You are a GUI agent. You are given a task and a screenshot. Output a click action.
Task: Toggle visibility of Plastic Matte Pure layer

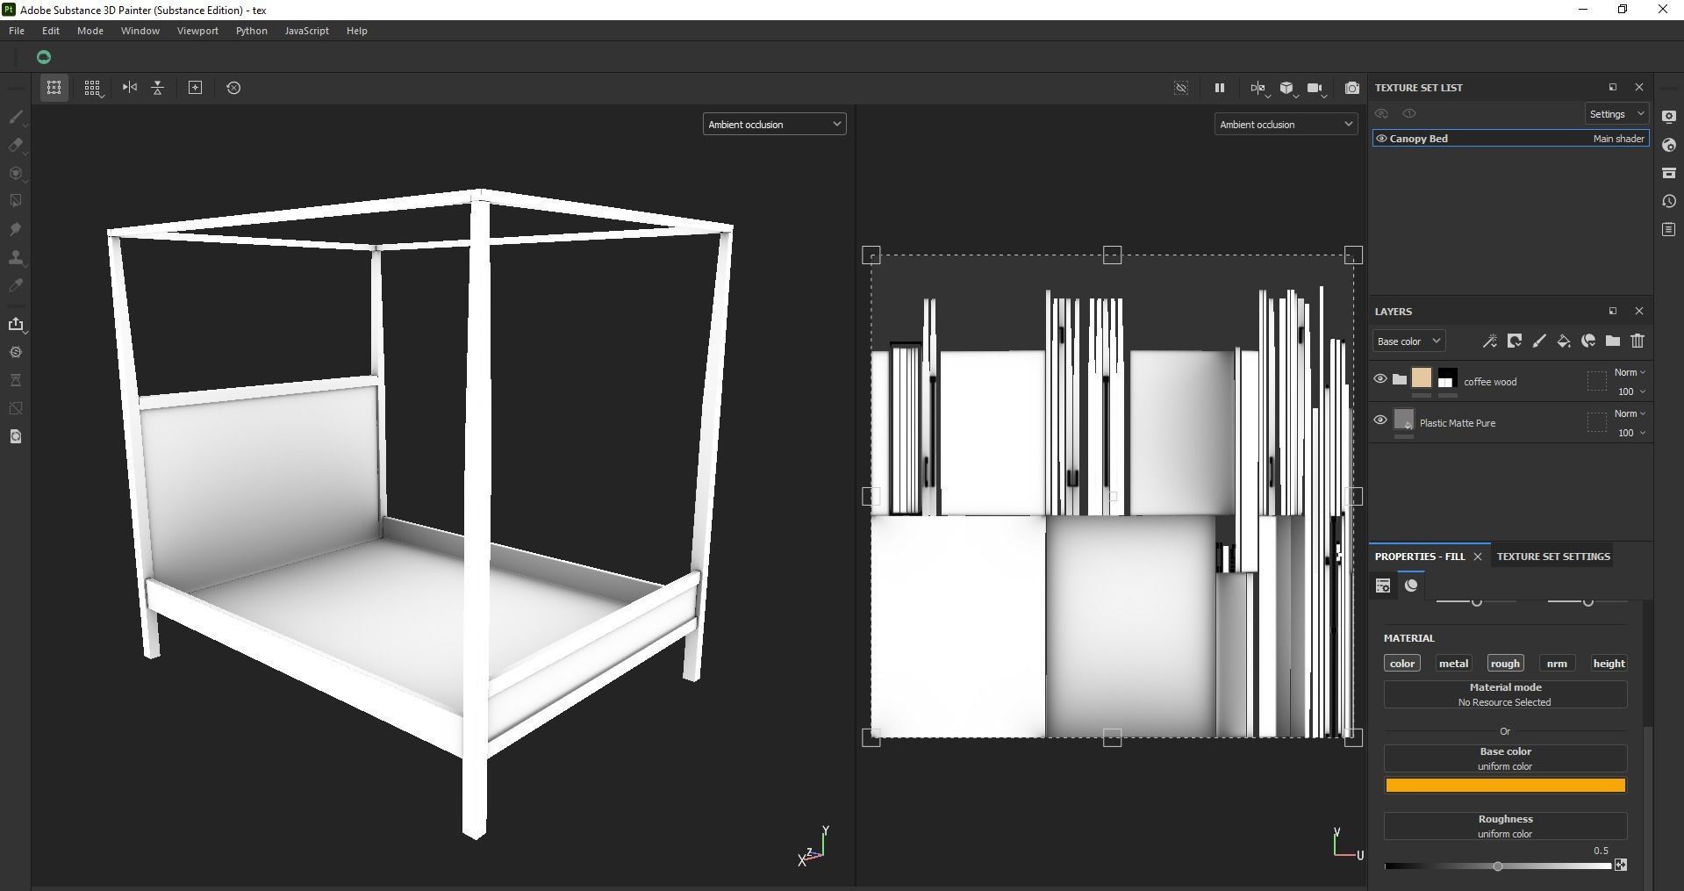coord(1380,420)
